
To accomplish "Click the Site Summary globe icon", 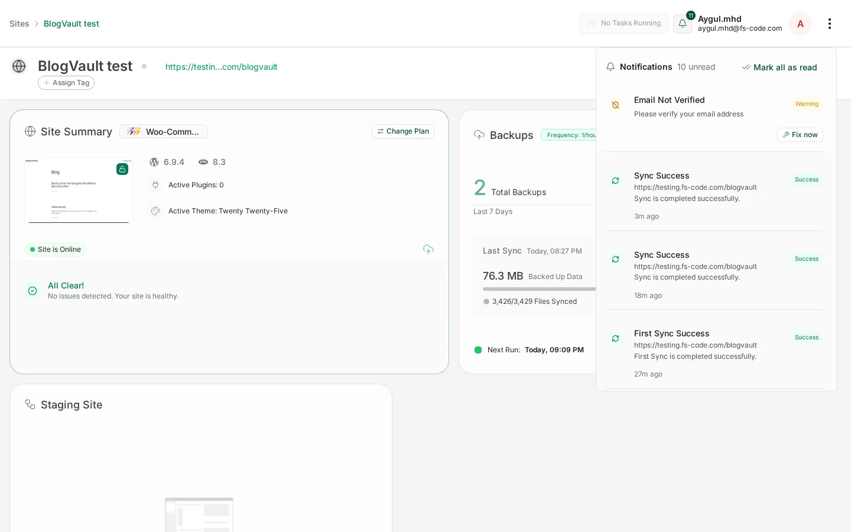I will 30,131.
